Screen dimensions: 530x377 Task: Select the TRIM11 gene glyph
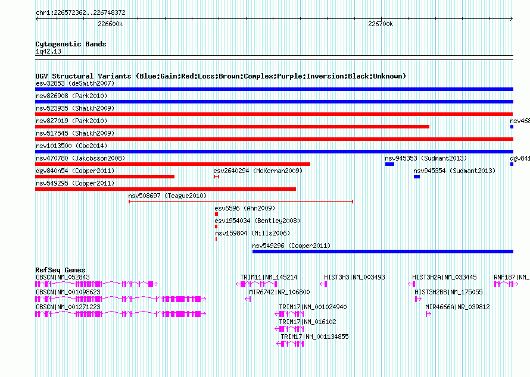[x=257, y=284]
